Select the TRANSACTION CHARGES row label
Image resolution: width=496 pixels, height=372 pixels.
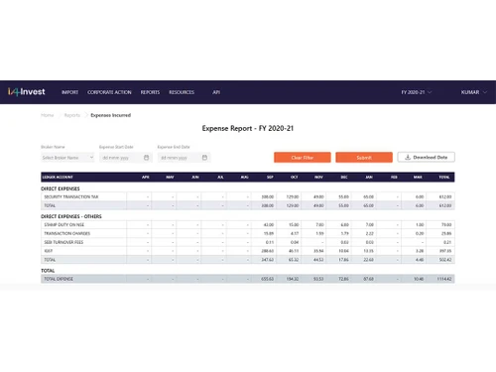pyautogui.click(x=67, y=233)
